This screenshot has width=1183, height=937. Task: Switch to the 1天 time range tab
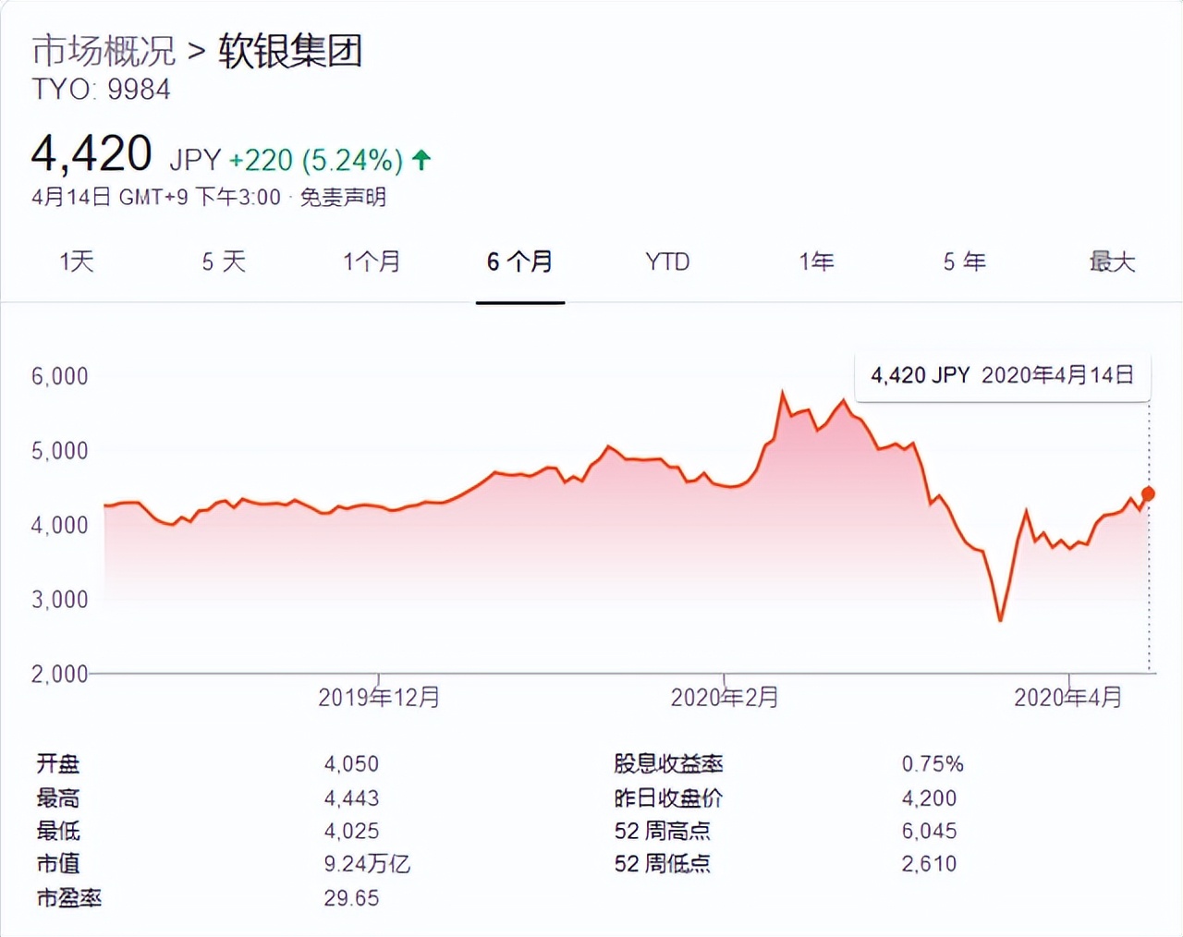click(x=76, y=262)
